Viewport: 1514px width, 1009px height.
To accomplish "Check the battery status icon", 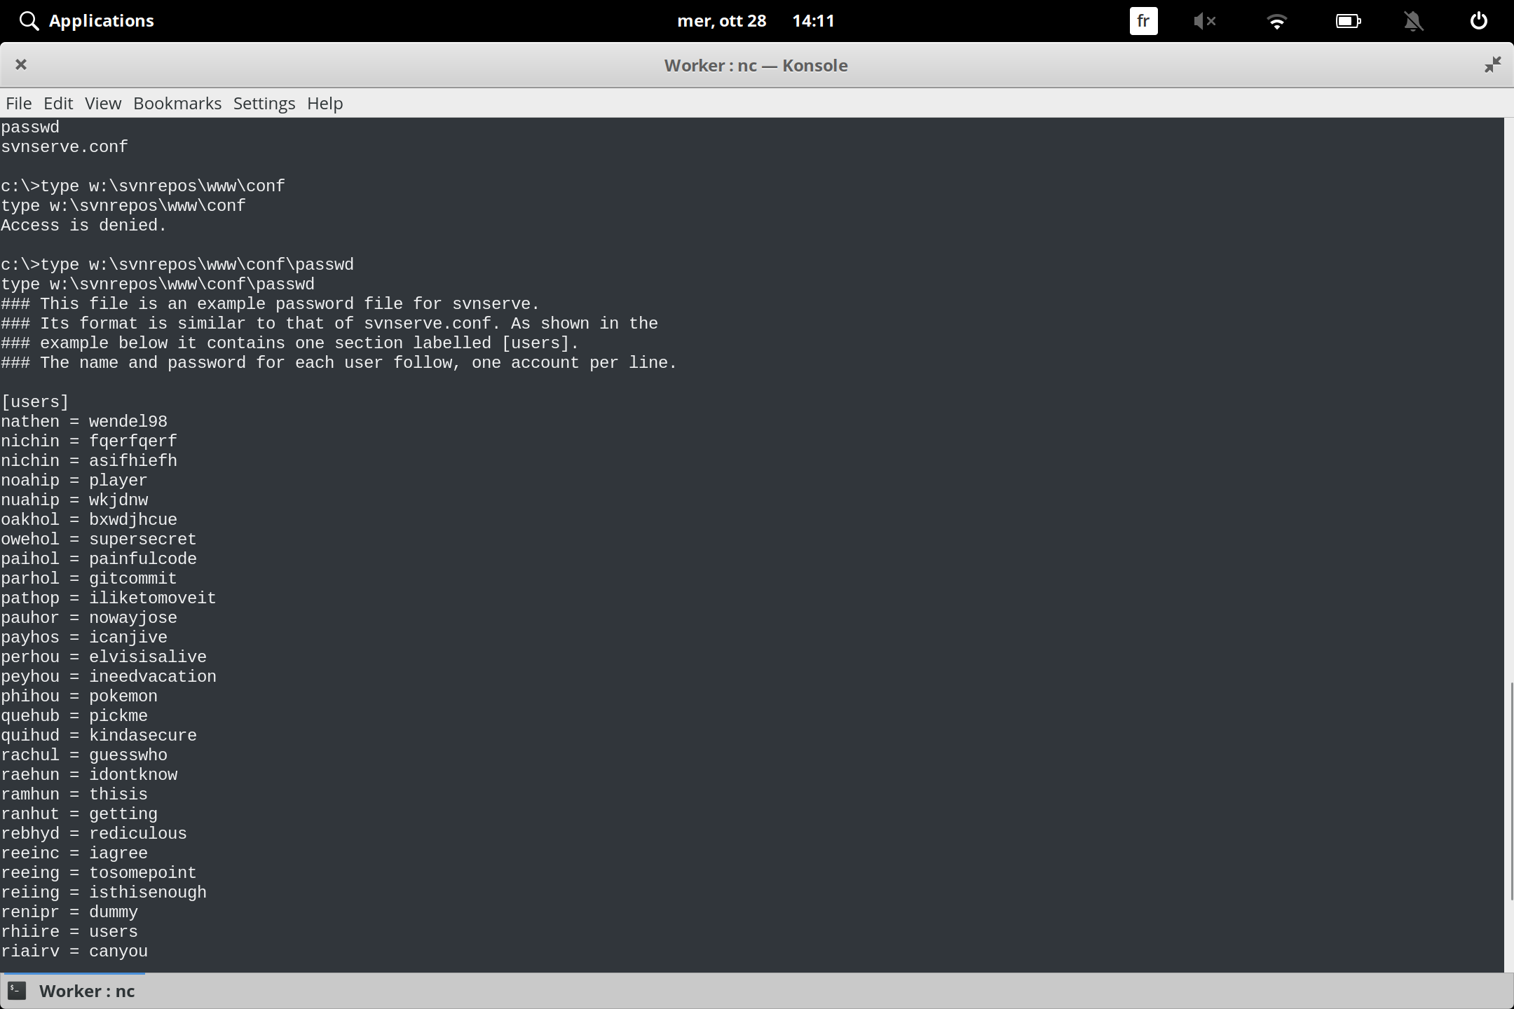I will tap(1349, 20).
